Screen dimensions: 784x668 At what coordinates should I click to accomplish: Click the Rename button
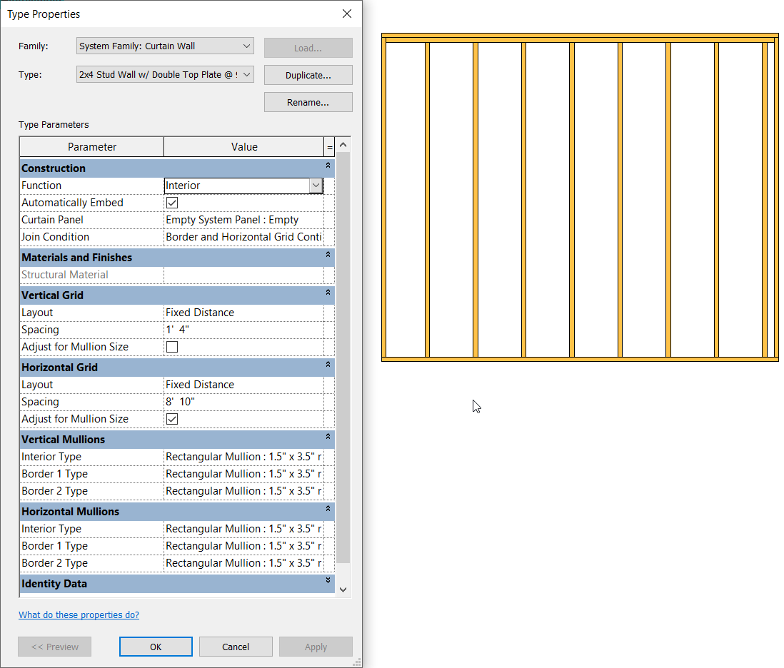[x=308, y=101]
